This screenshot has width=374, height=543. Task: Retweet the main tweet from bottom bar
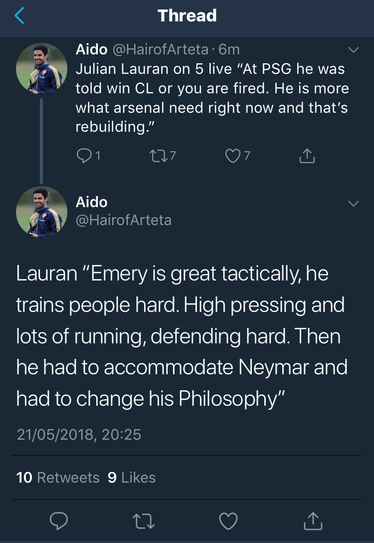coord(145,522)
